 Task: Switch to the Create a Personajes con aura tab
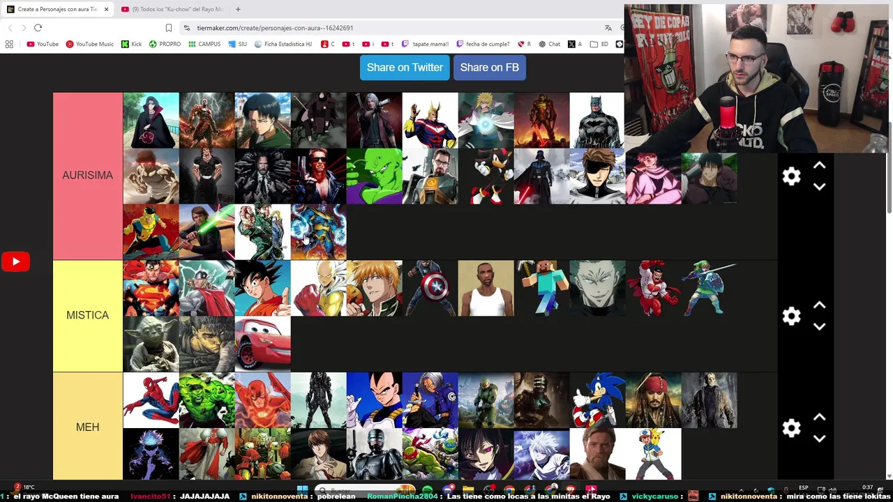[57, 9]
